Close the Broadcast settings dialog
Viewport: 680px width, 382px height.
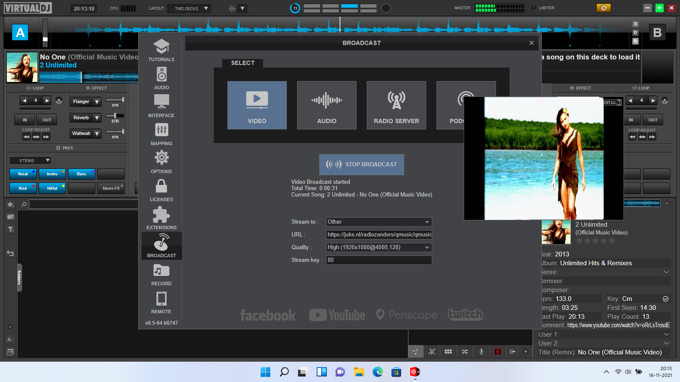click(532, 43)
